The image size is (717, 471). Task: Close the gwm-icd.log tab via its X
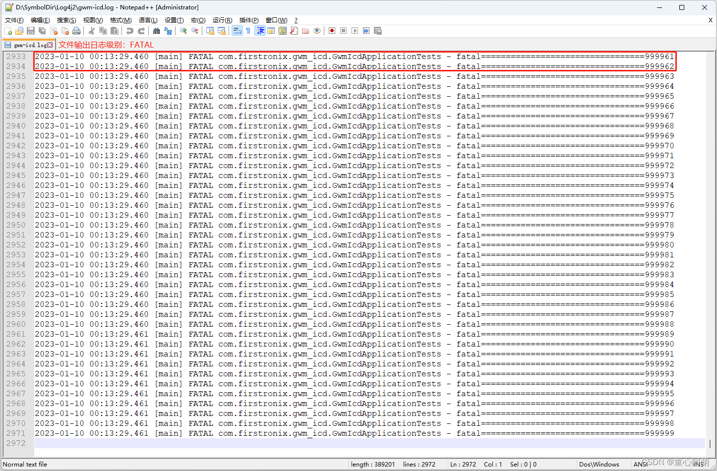pos(50,44)
